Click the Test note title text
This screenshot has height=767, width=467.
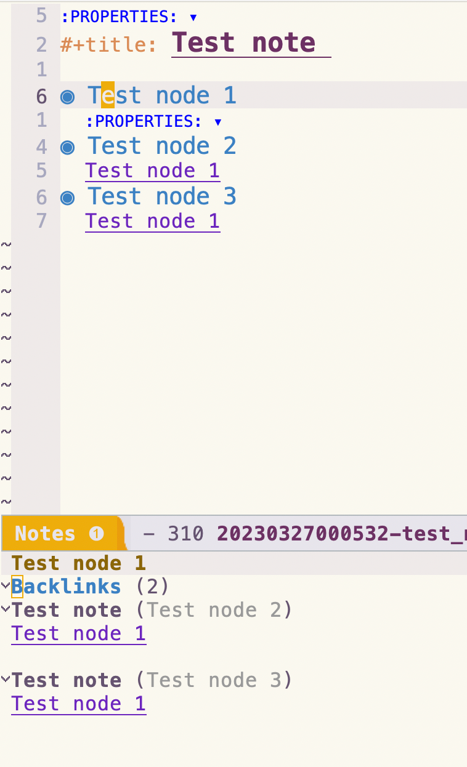243,42
